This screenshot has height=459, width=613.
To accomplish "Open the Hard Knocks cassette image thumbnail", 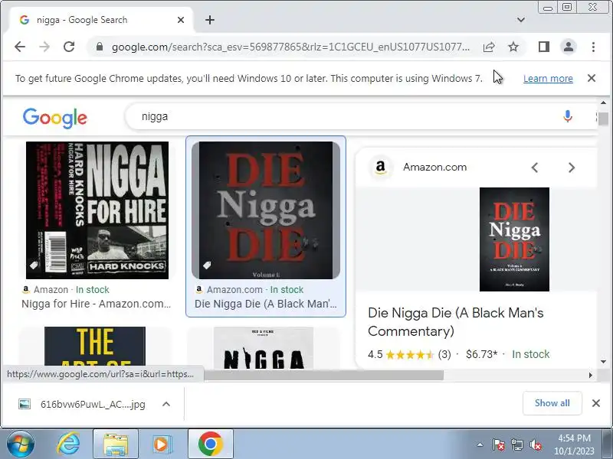I will [97, 210].
